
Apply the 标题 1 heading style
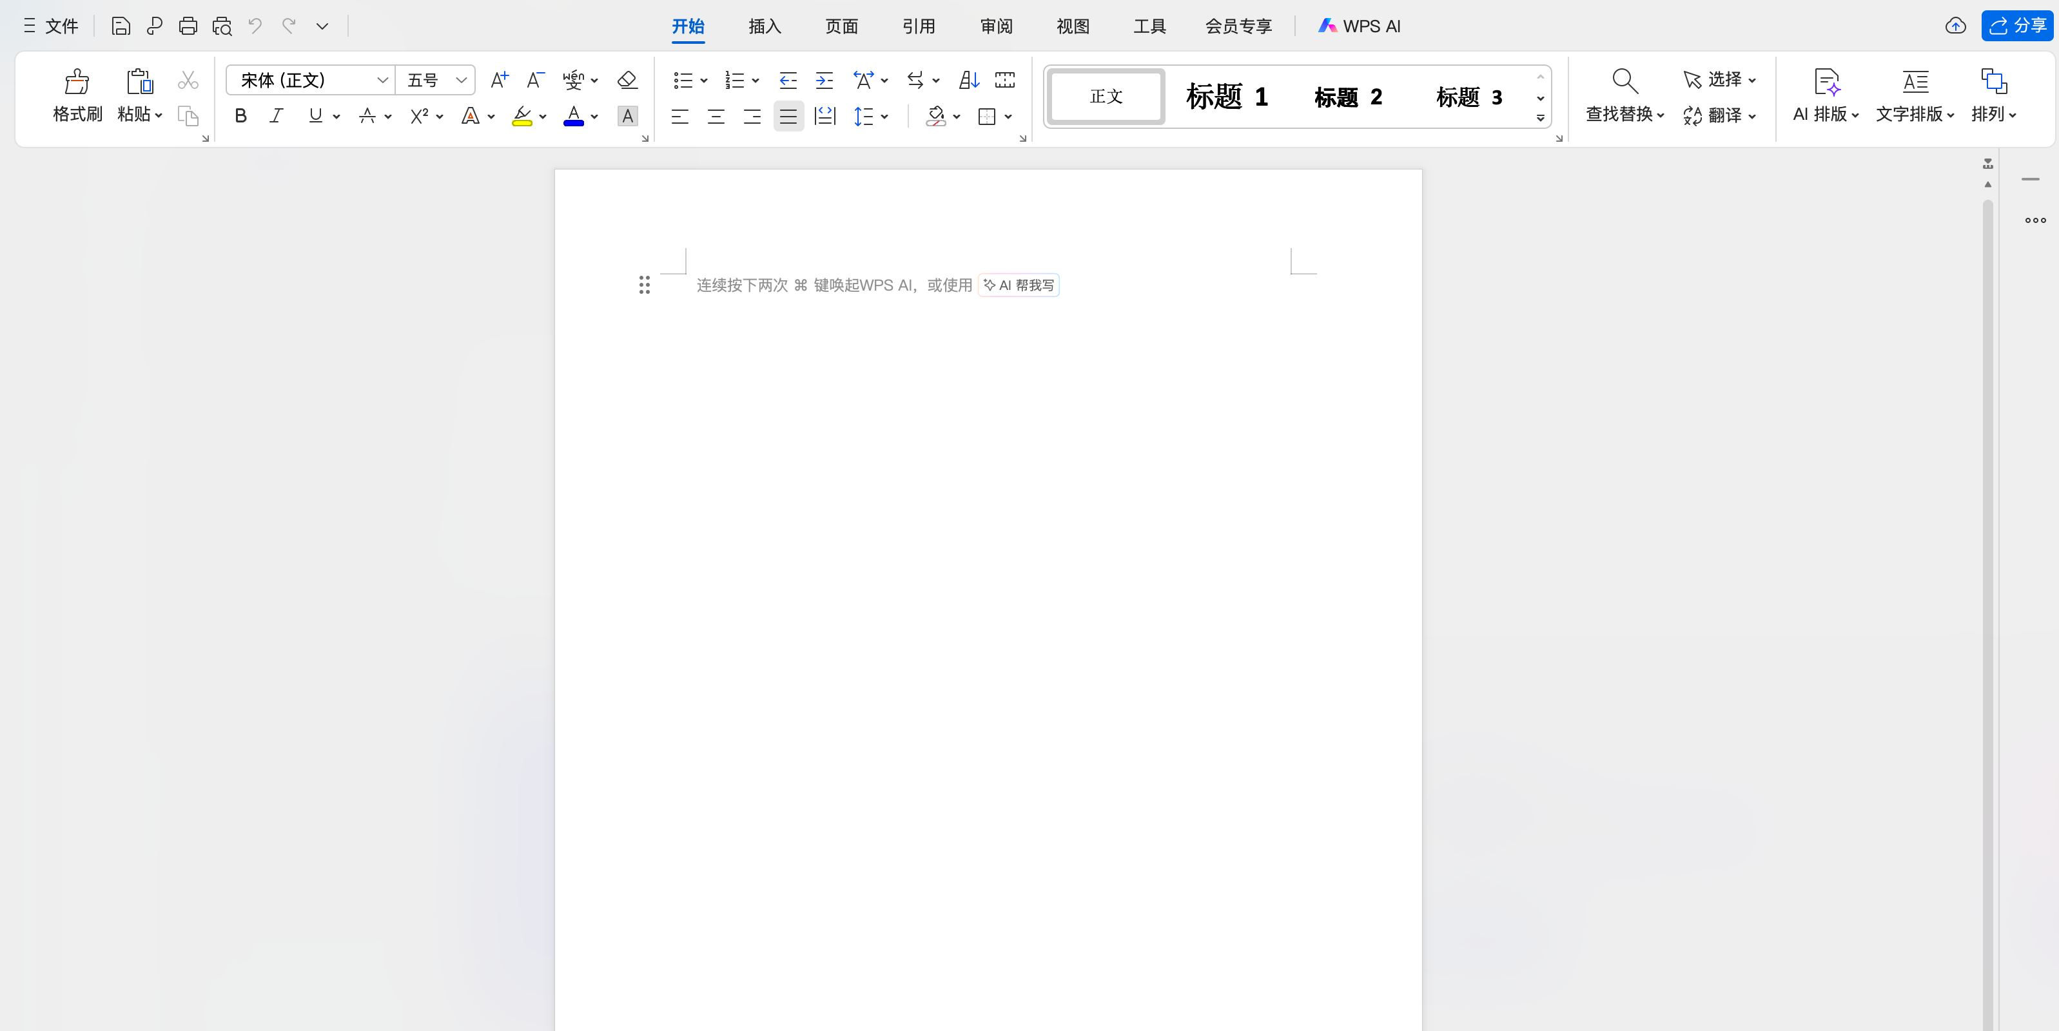click(x=1227, y=97)
